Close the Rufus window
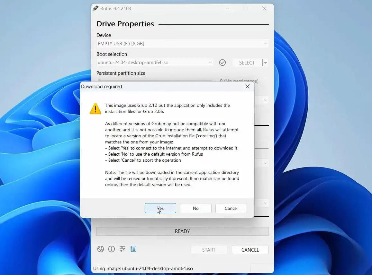372x275 pixels. coord(264,9)
